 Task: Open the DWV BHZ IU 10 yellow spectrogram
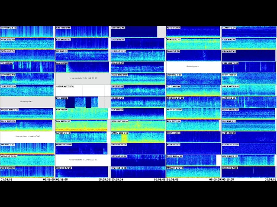click(x=81, y=125)
